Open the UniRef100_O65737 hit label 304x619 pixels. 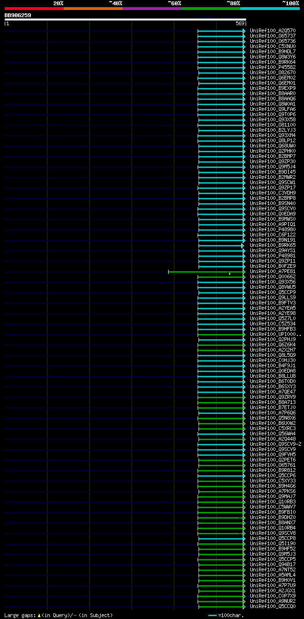tap(273, 36)
